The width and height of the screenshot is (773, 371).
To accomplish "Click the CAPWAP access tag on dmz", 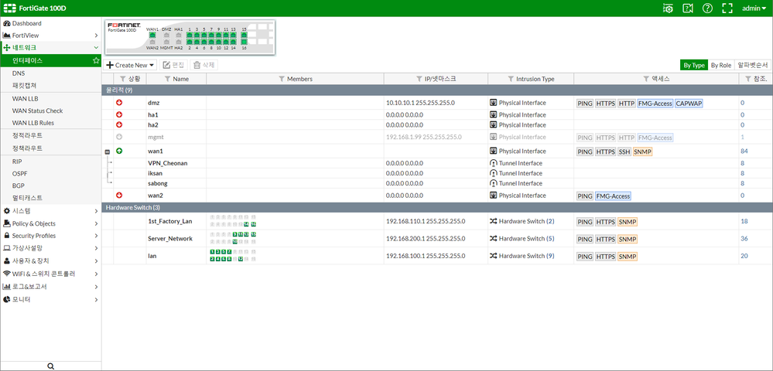I will (x=689, y=104).
